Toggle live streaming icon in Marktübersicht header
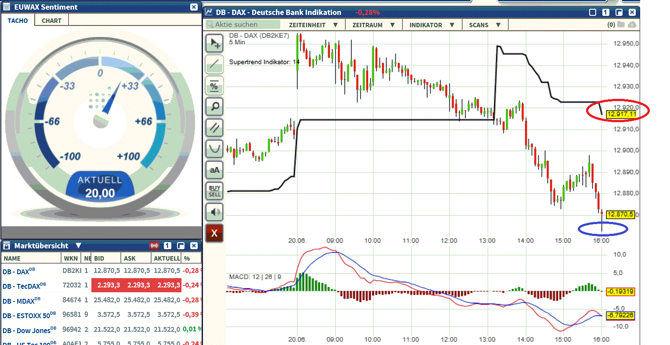670x345 pixels. 154,246
